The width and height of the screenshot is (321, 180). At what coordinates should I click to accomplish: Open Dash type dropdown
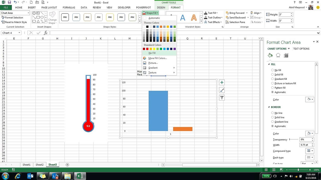pos(310,157)
